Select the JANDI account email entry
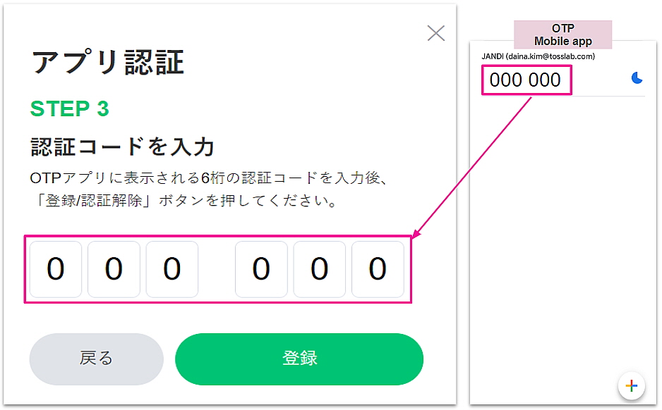 pos(538,56)
